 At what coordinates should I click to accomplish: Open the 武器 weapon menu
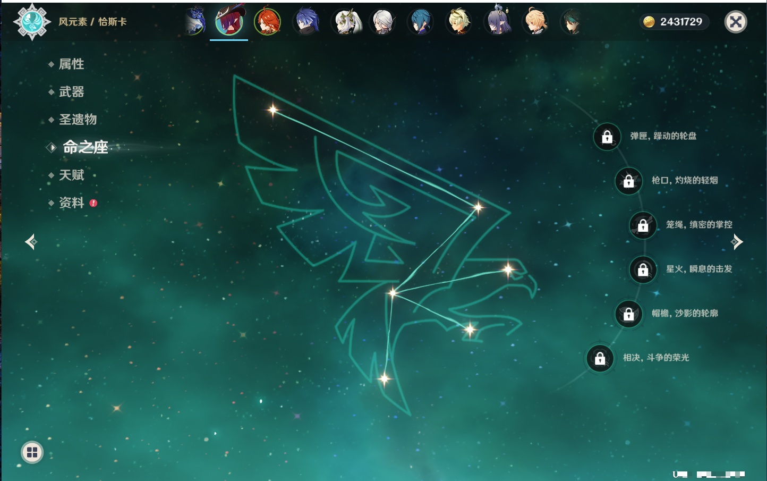(x=71, y=92)
